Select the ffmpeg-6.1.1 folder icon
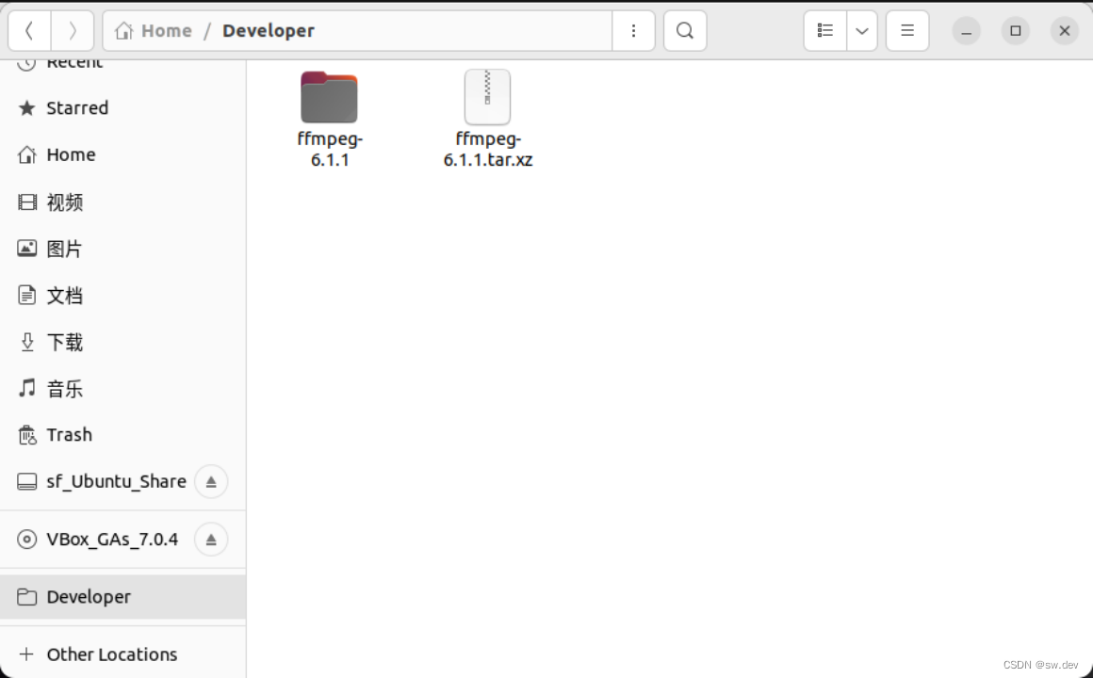 click(329, 97)
